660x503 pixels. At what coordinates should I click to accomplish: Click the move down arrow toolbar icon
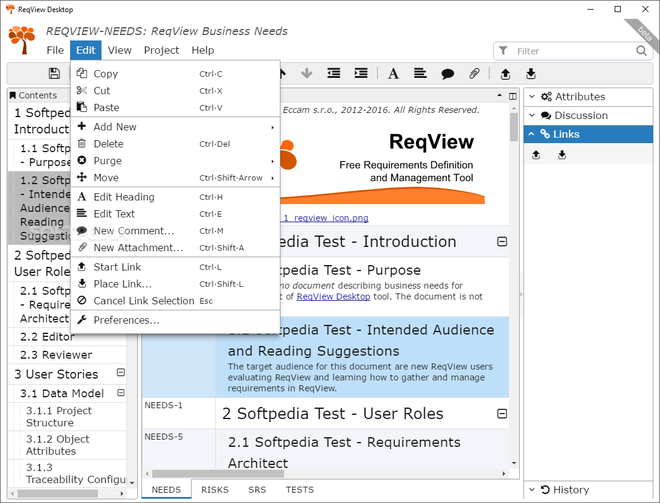pos(307,74)
